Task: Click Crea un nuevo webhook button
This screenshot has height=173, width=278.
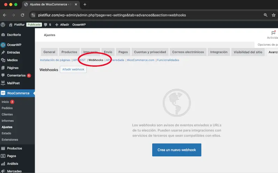Action: [177, 150]
